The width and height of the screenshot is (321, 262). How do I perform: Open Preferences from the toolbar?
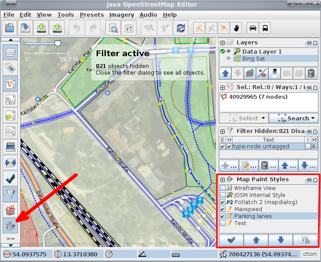[129, 28]
